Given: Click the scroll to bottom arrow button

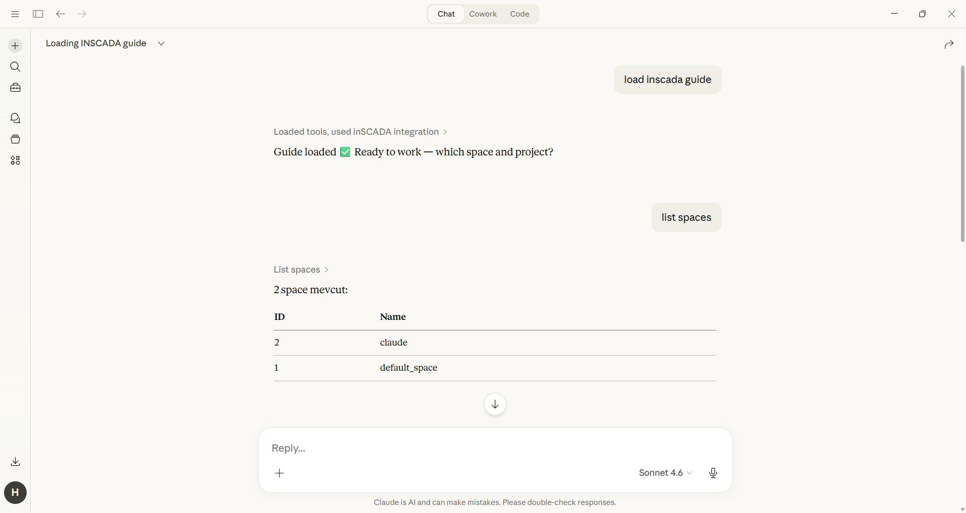Looking at the screenshot, I should [495, 404].
